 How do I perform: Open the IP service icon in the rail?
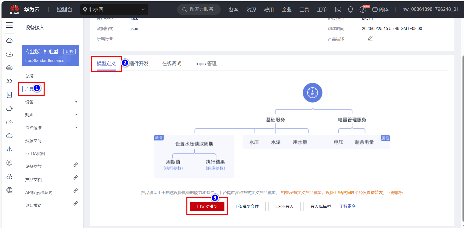pyautogui.click(x=9, y=163)
